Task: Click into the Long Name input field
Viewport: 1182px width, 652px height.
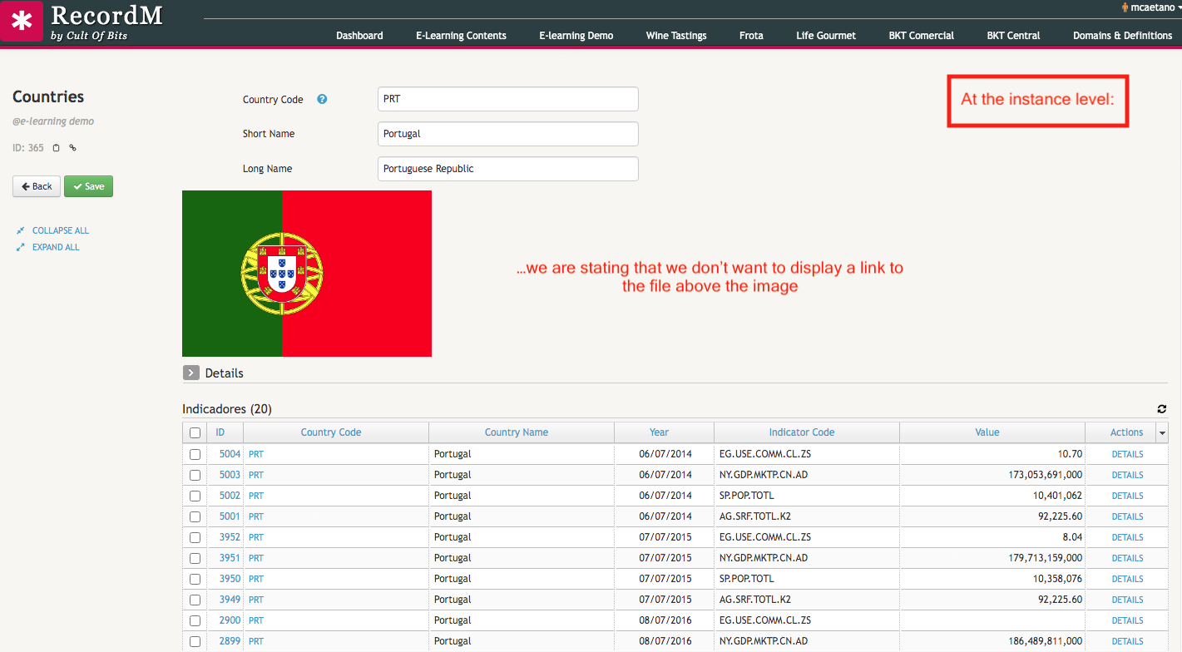Action: click(x=507, y=169)
